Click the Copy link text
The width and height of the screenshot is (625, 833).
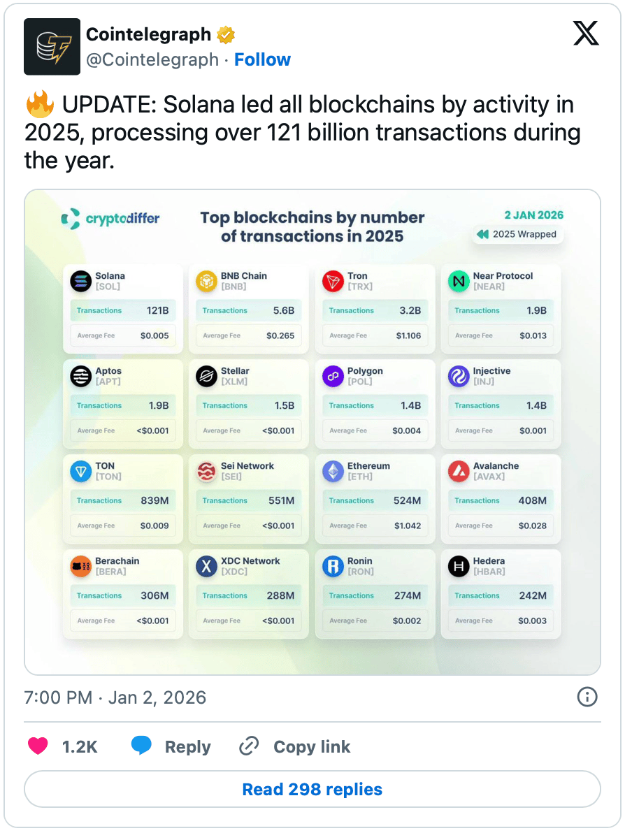click(x=312, y=746)
